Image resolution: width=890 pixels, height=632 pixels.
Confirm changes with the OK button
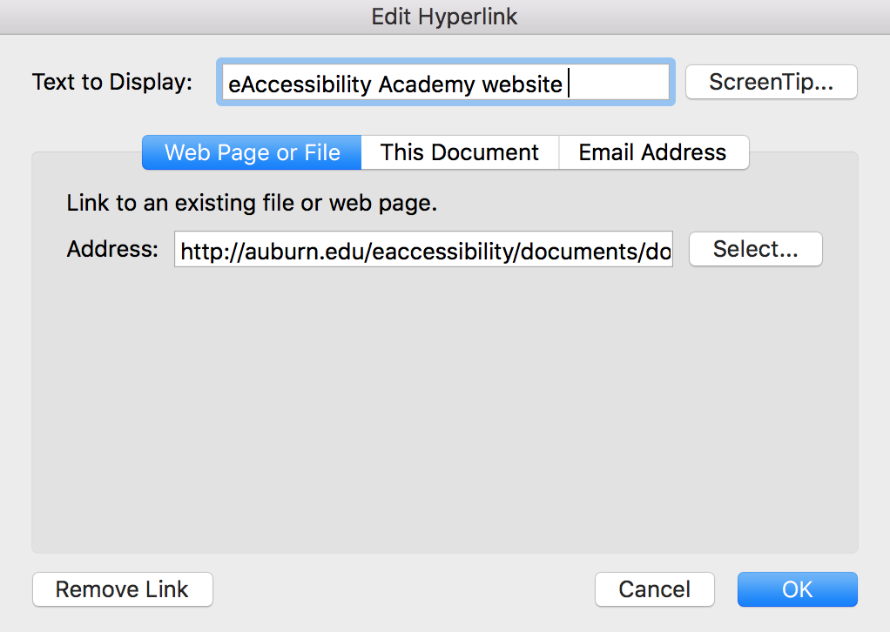797,589
